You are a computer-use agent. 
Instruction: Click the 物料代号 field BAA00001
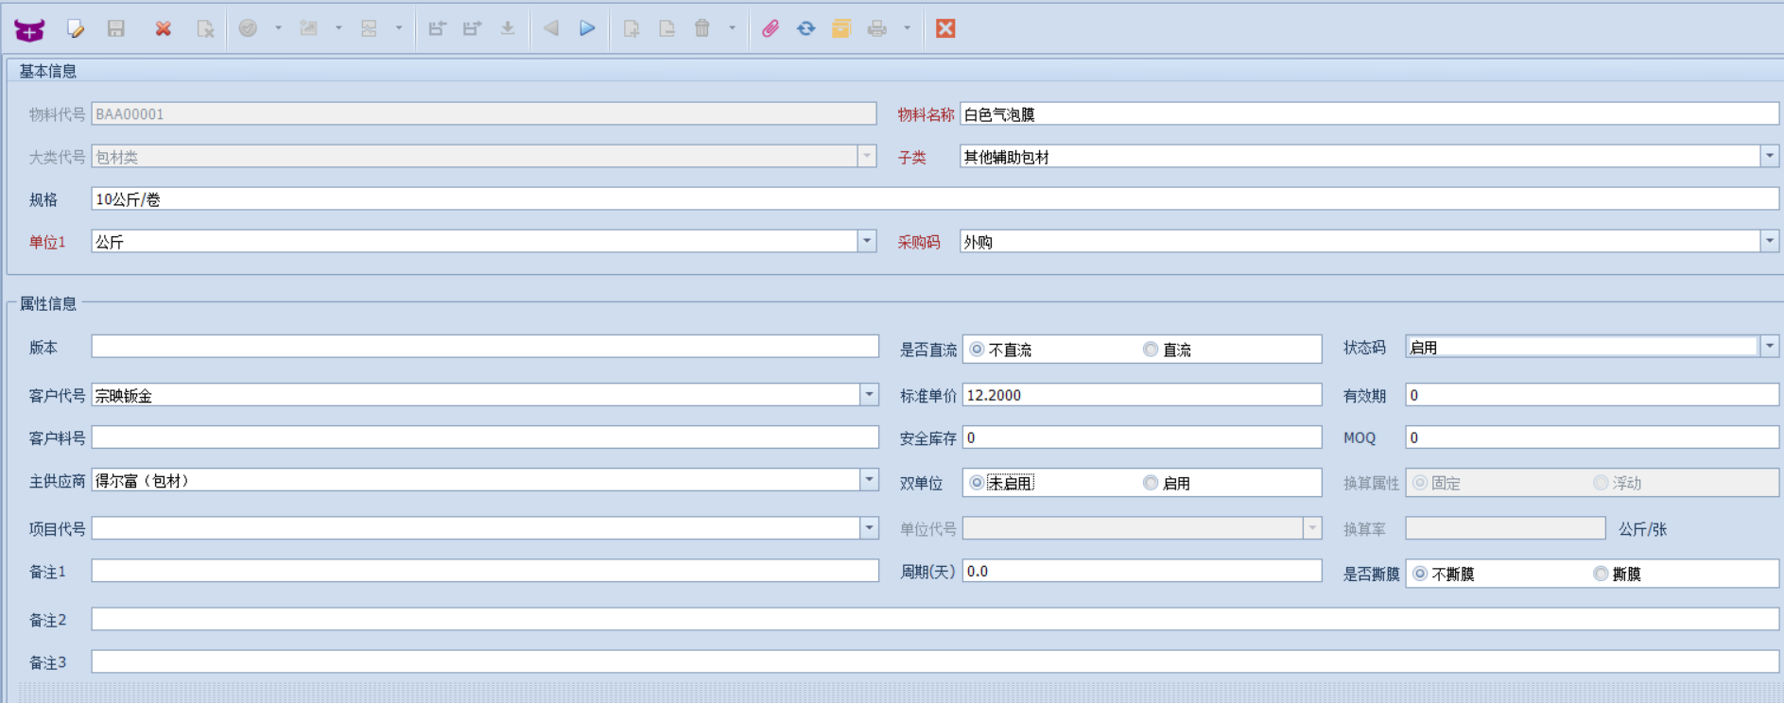pos(484,114)
